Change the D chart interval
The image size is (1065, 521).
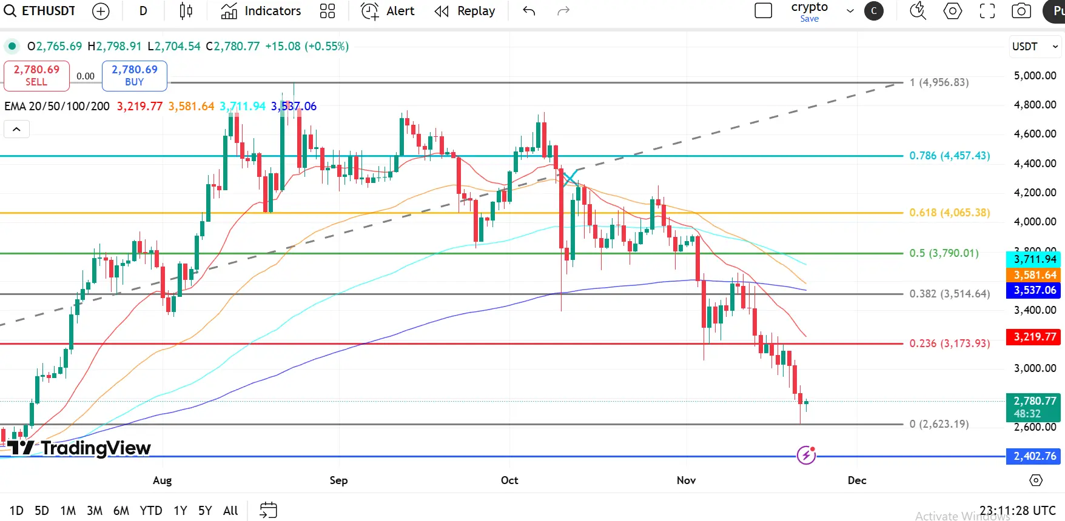pyautogui.click(x=143, y=11)
